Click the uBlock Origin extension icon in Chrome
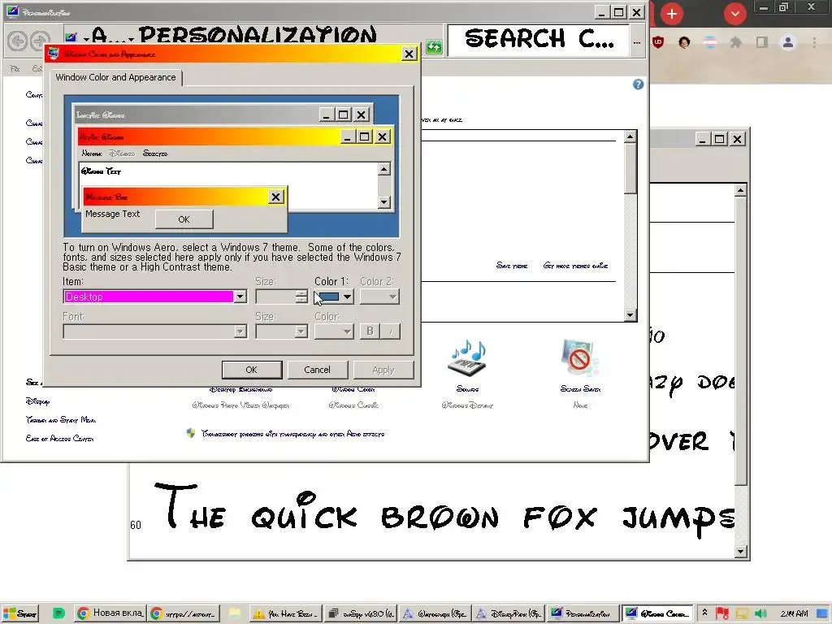 point(658,42)
